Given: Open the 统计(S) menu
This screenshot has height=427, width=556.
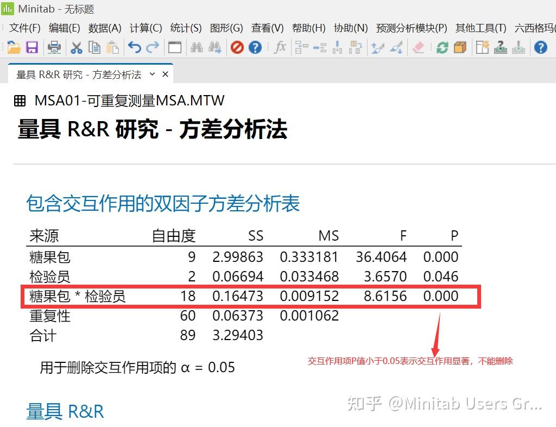Looking at the screenshot, I should click(186, 28).
